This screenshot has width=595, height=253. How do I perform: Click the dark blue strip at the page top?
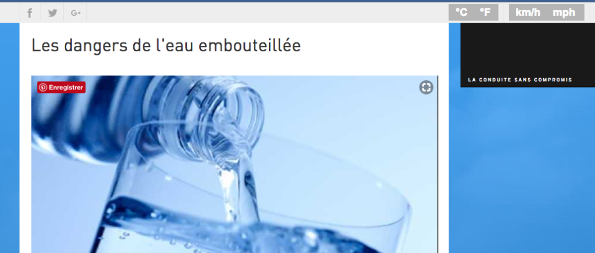[x=297, y=1]
